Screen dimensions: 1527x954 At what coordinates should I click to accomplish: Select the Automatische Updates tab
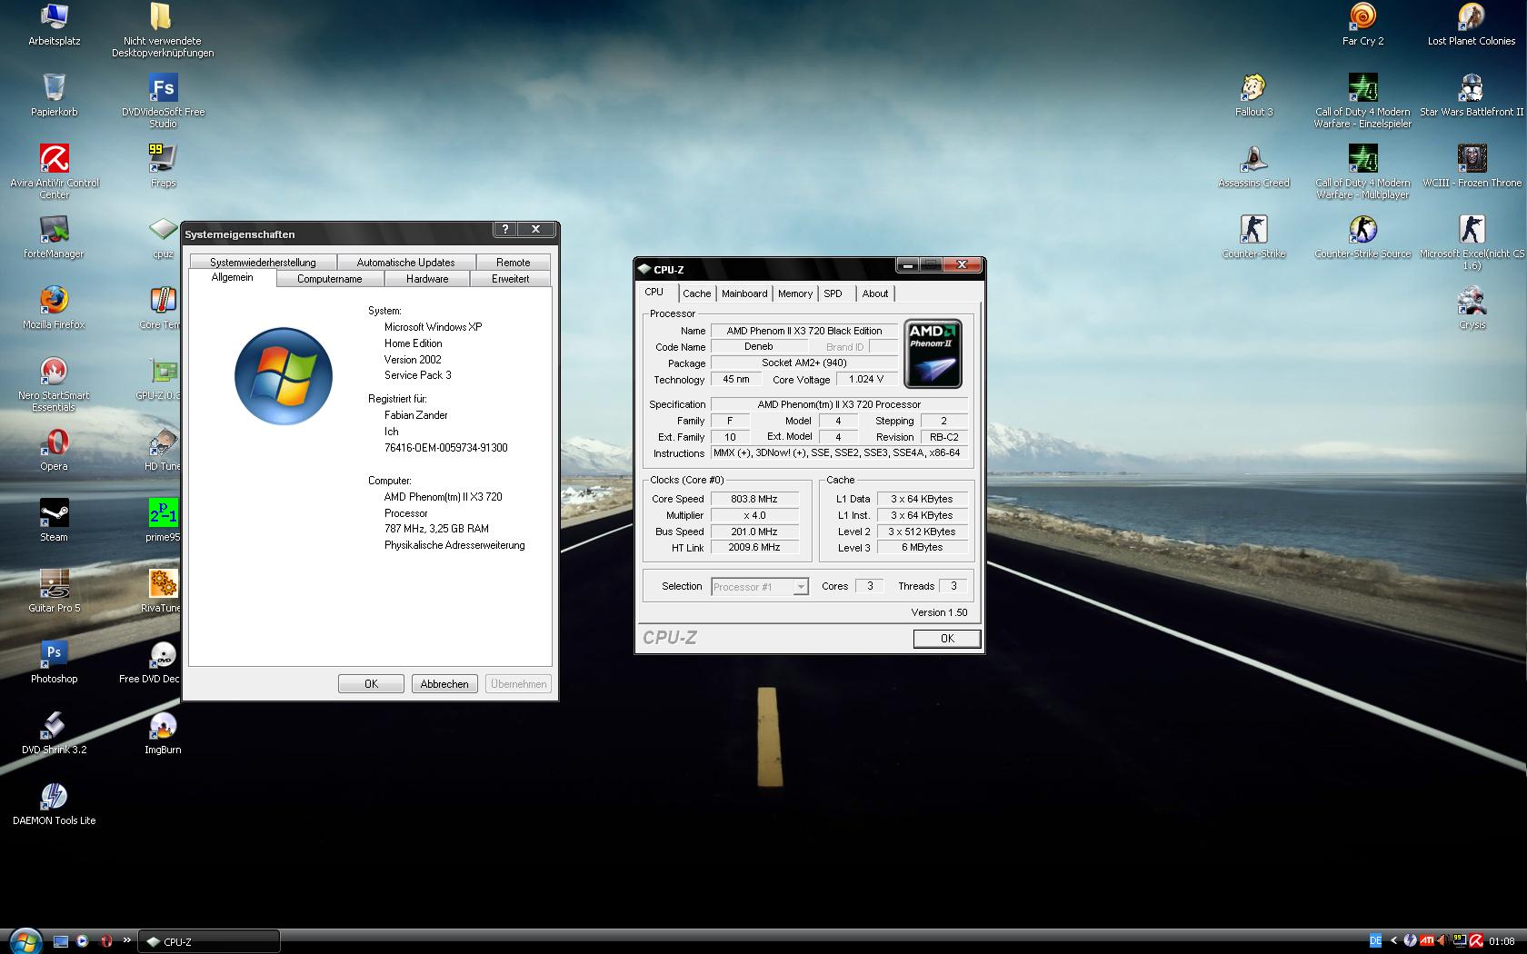pyautogui.click(x=405, y=263)
